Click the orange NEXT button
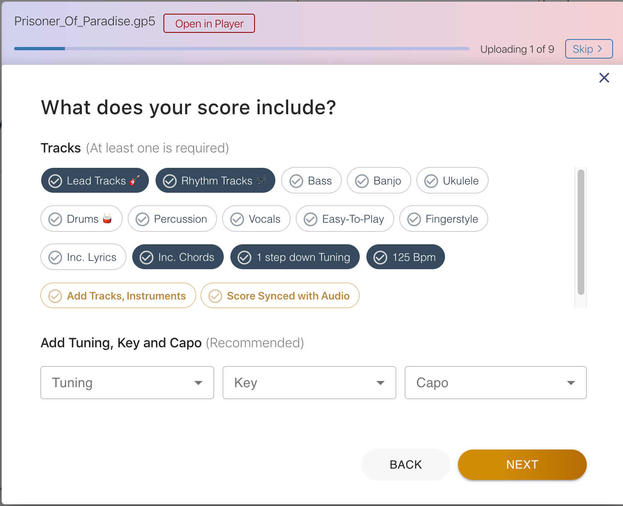Screen dimensions: 623x506 pyautogui.click(x=522, y=464)
